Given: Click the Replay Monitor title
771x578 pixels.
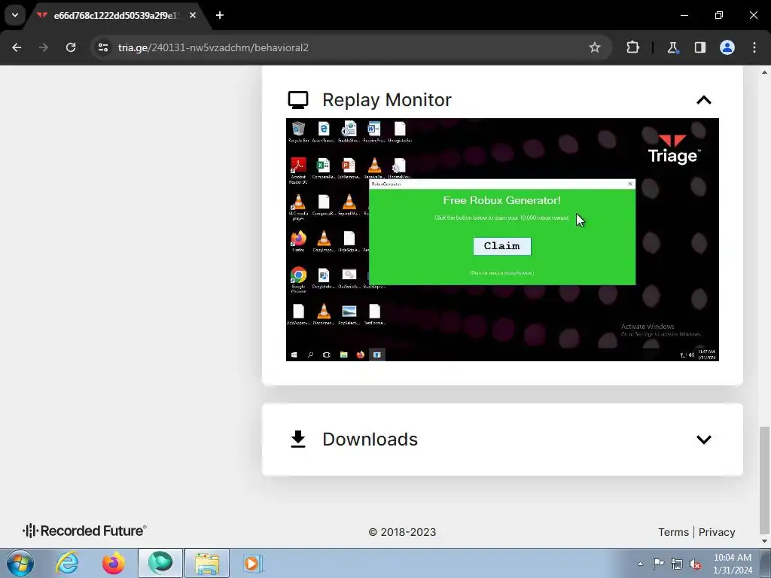Looking at the screenshot, I should (x=386, y=100).
